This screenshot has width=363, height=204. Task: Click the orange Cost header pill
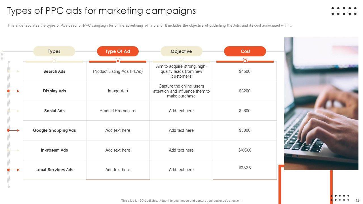pyautogui.click(x=245, y=51)
